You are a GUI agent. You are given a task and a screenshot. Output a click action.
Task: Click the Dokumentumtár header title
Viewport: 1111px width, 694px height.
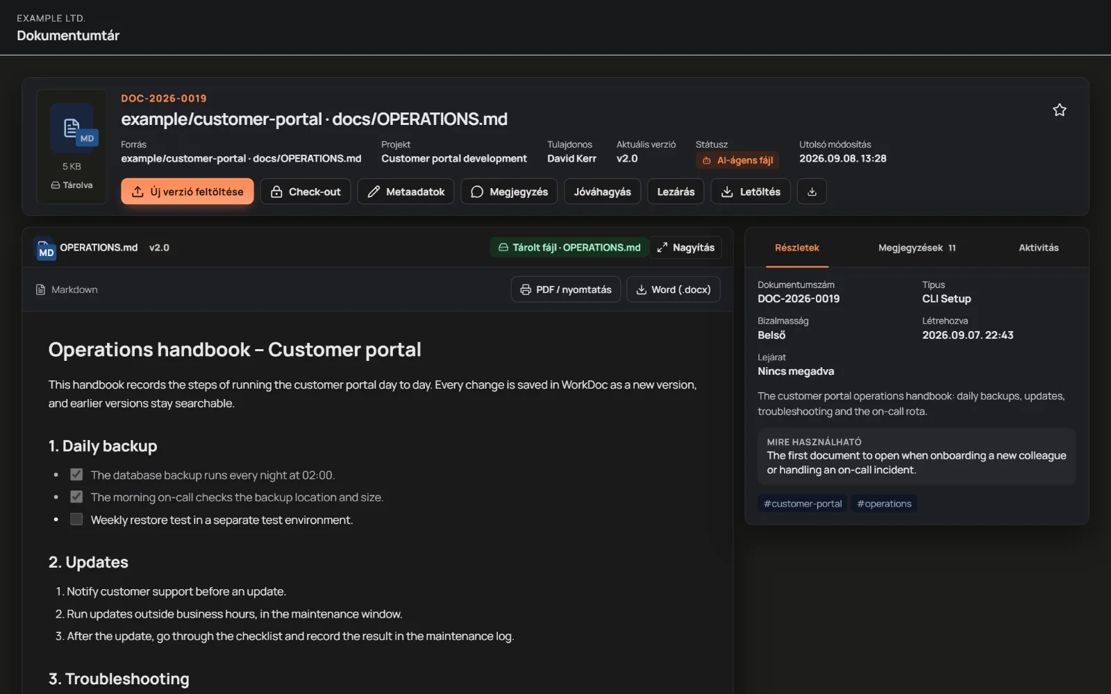[68, 35]
